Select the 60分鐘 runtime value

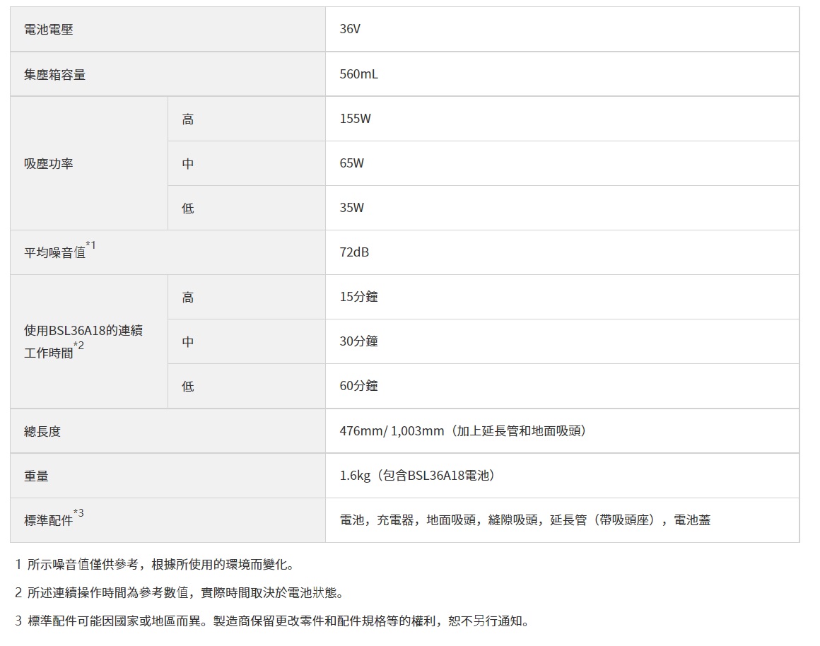(x=358, y=386)
